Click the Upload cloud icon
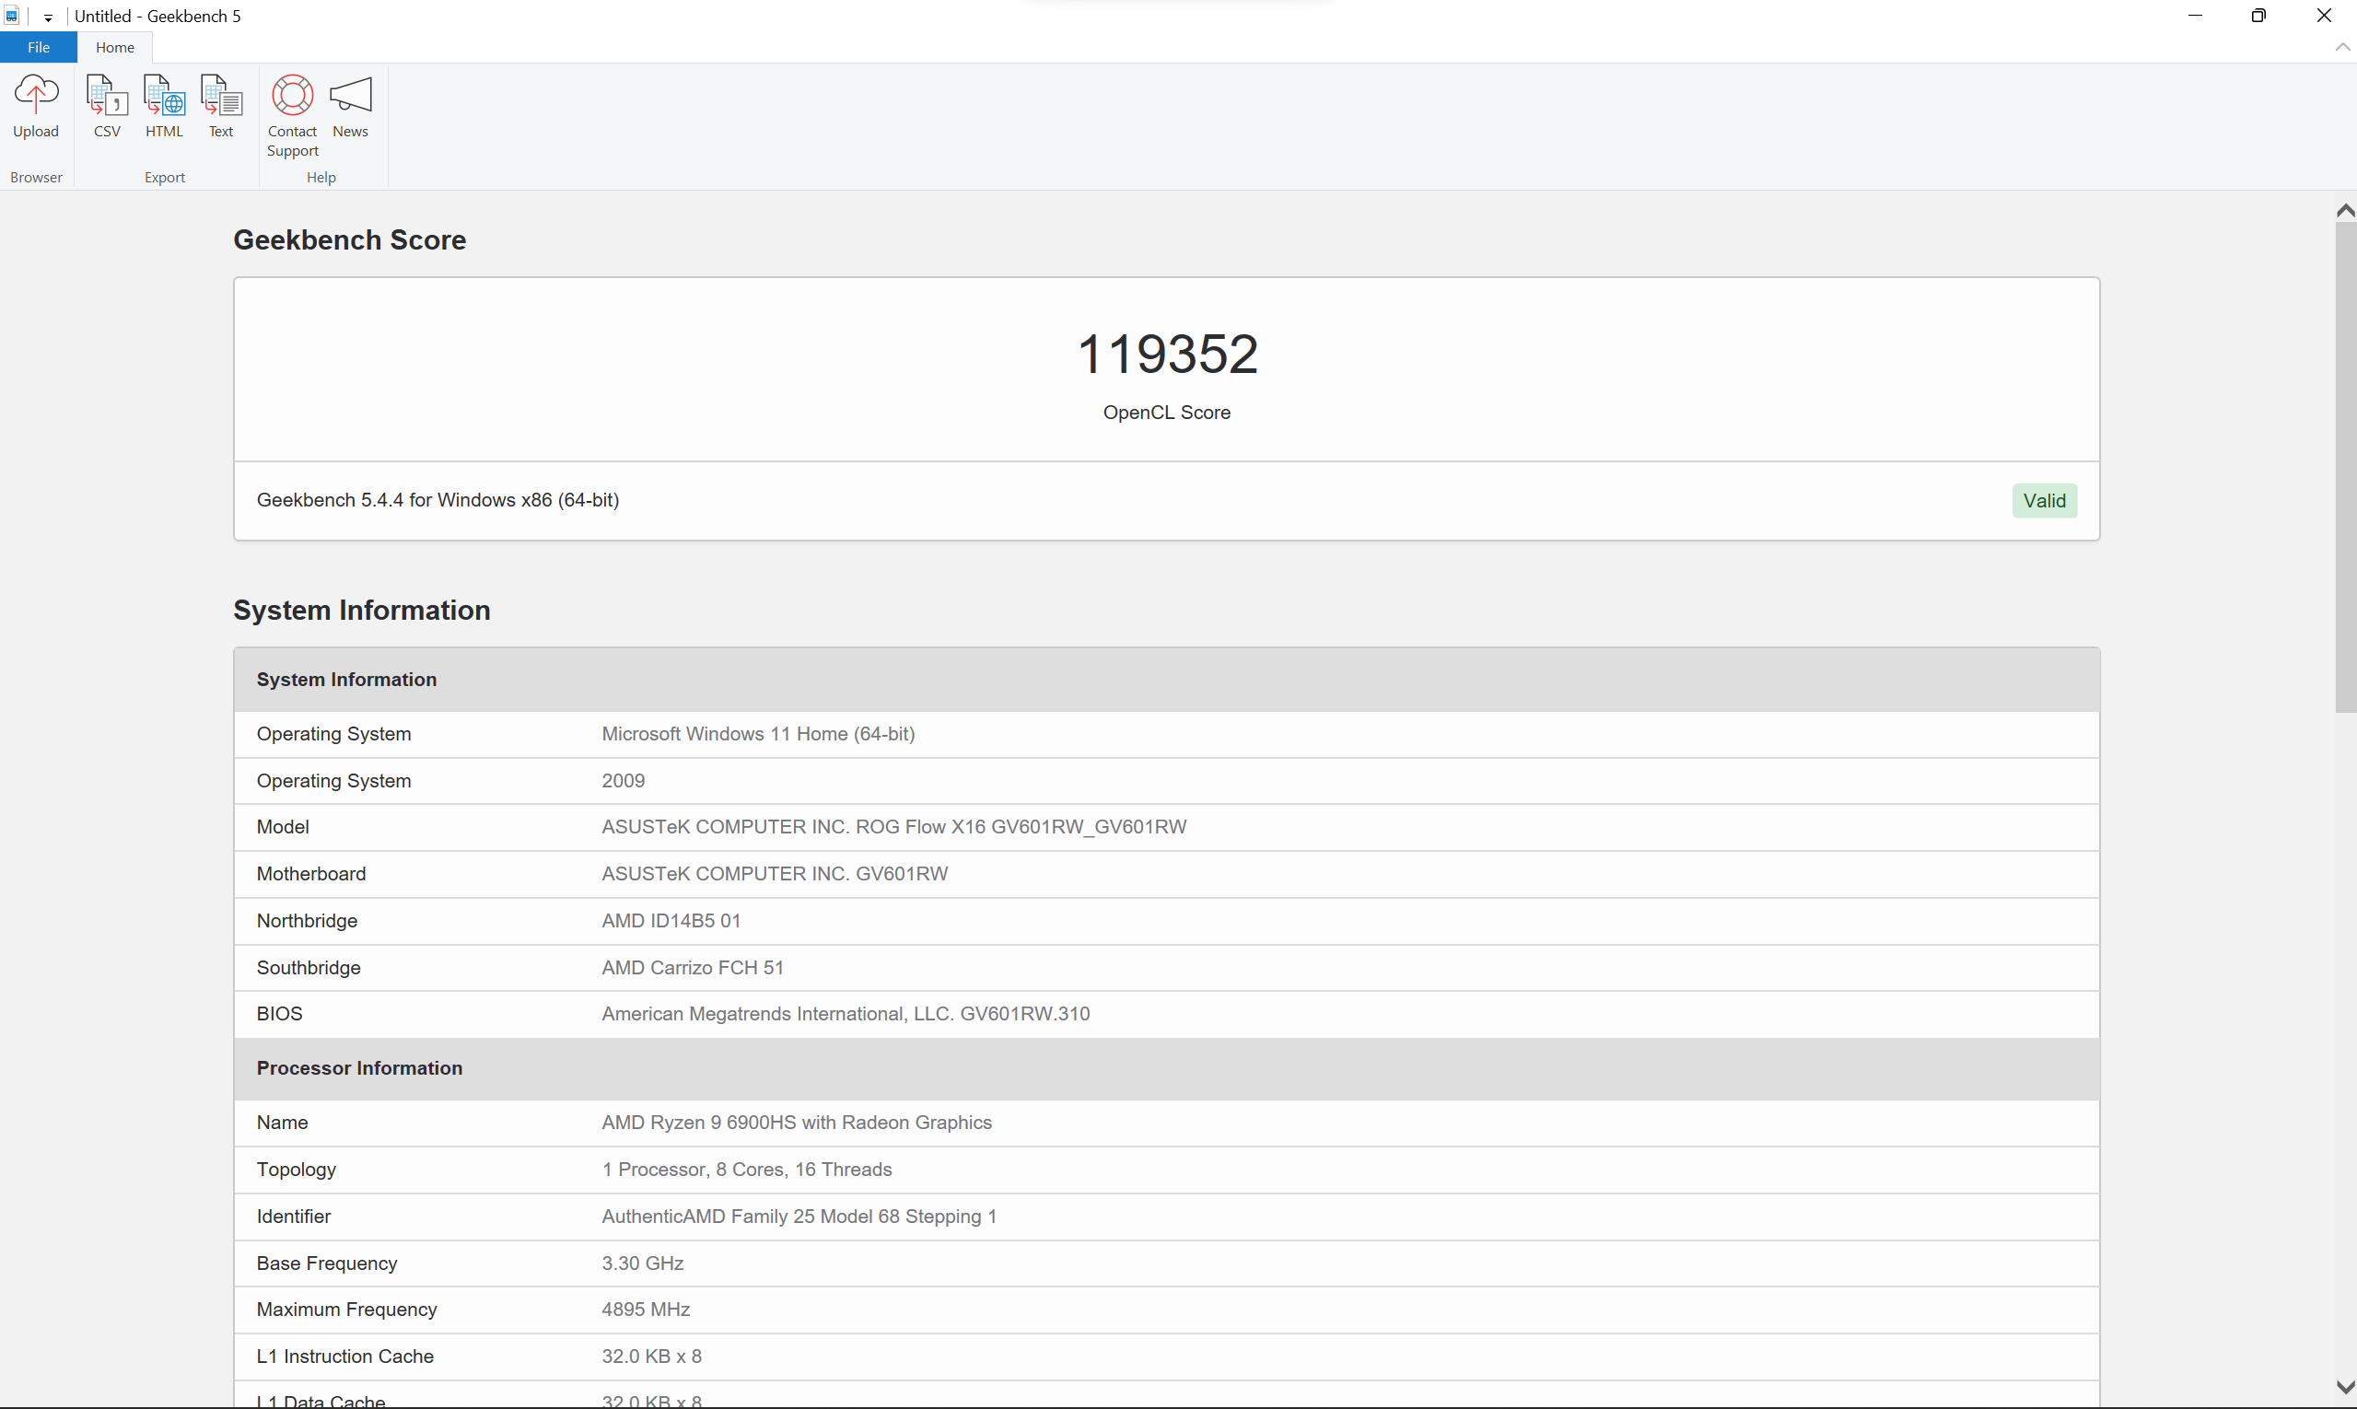The height and width of the screenshot is (1409, 2357). [x=36, y=94]
